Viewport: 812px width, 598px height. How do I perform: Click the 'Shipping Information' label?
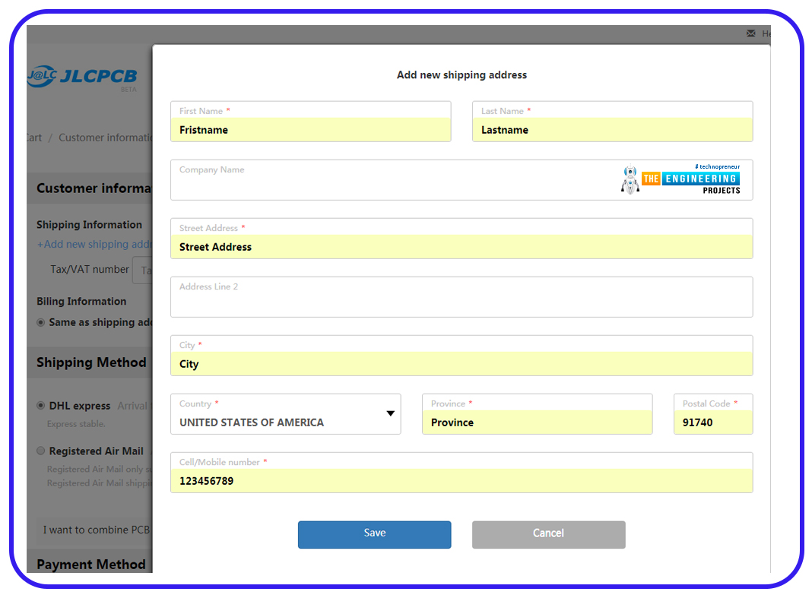point(89,225)
